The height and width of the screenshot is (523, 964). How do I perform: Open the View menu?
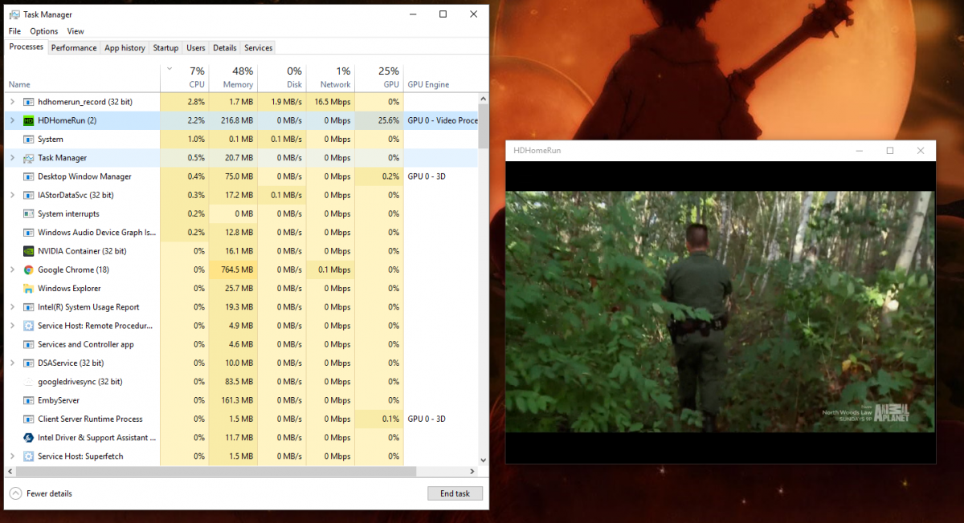tap(76, 31)
